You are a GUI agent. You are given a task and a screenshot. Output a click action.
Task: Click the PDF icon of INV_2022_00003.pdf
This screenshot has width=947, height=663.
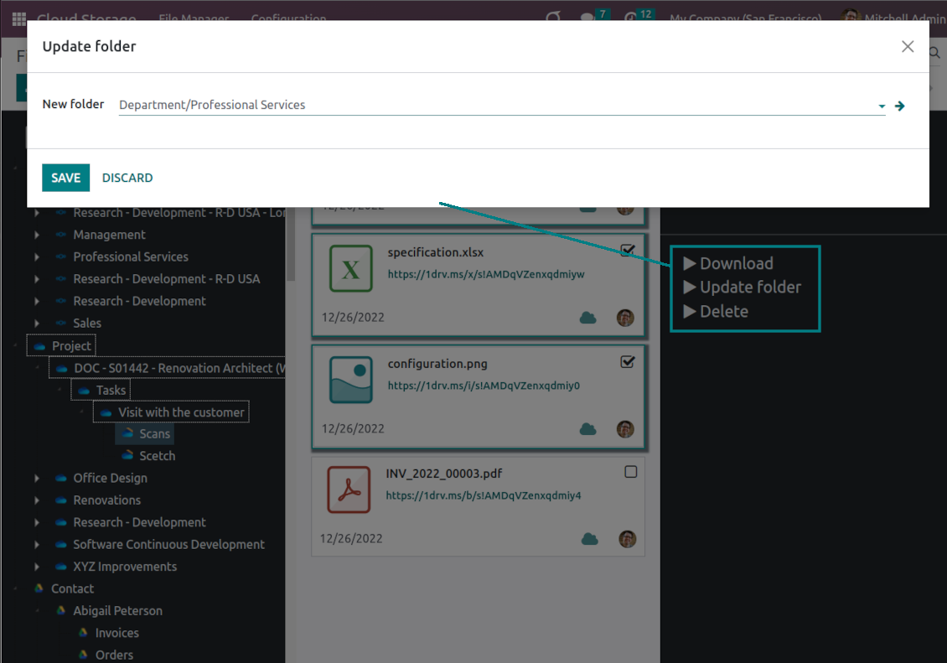[349, 489]
